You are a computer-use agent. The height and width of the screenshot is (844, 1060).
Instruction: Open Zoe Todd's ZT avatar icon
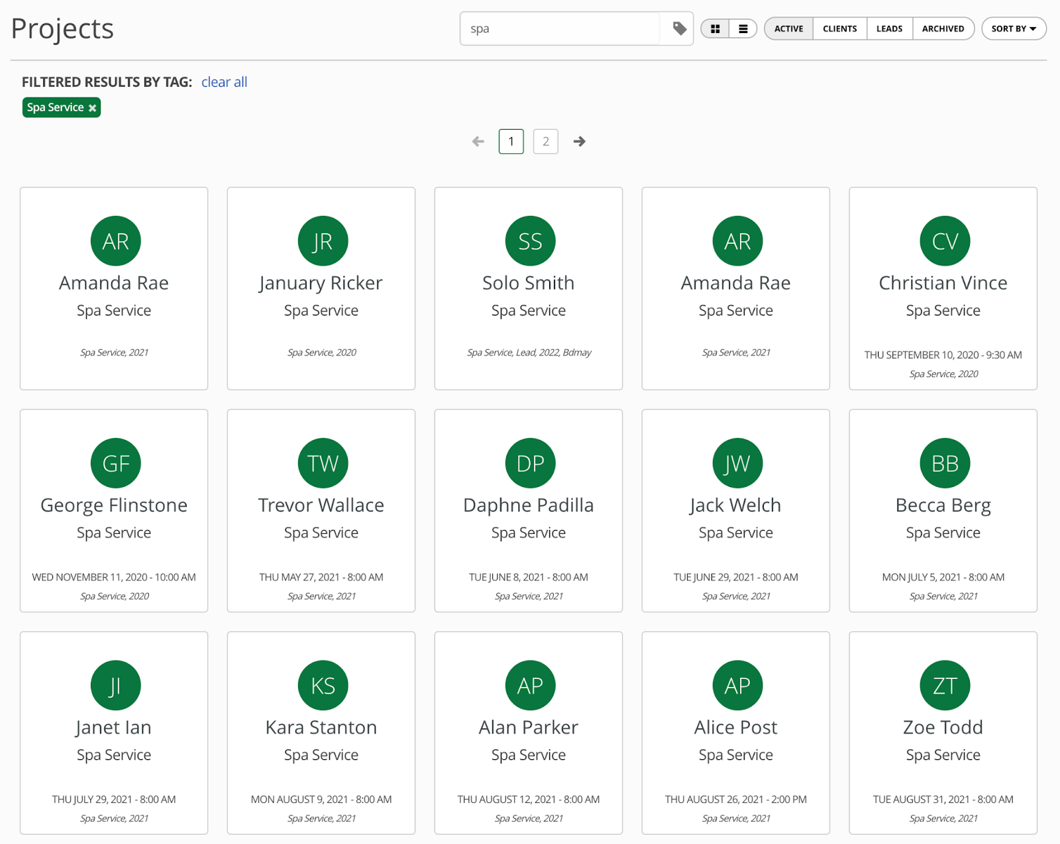point(945,686)
